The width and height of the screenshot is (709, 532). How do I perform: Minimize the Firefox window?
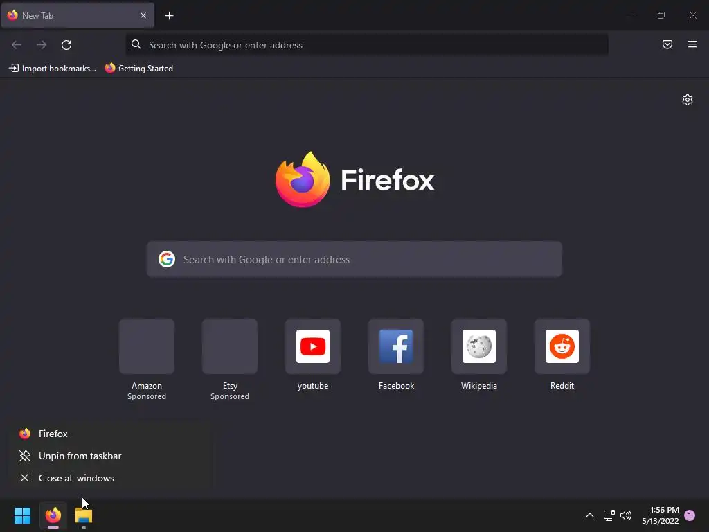[629, 15]
